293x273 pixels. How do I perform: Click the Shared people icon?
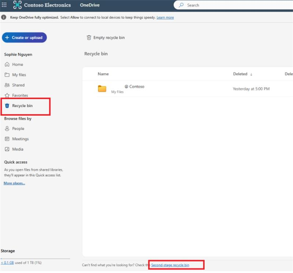pos(7,85)
